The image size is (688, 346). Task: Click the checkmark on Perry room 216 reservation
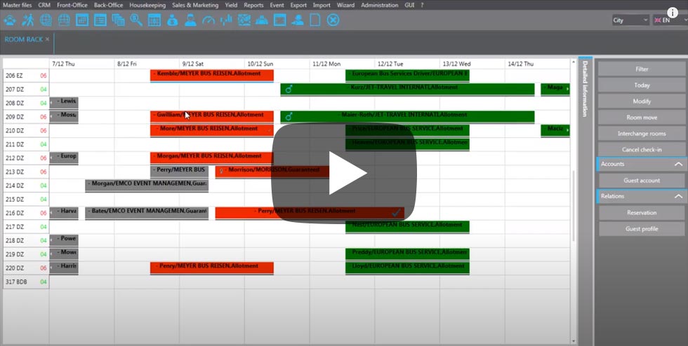click(396, 213)
